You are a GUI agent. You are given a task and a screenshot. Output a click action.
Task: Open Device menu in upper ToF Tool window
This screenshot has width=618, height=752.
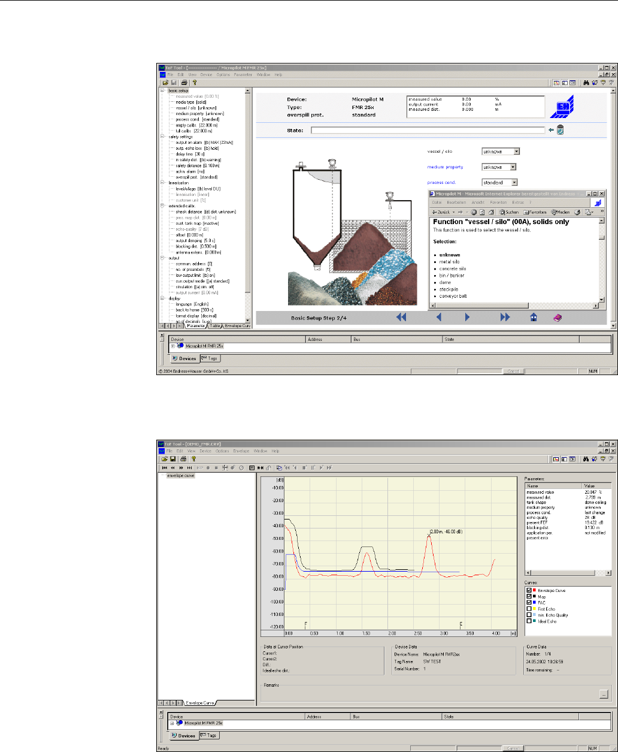[x=206, y=74]
